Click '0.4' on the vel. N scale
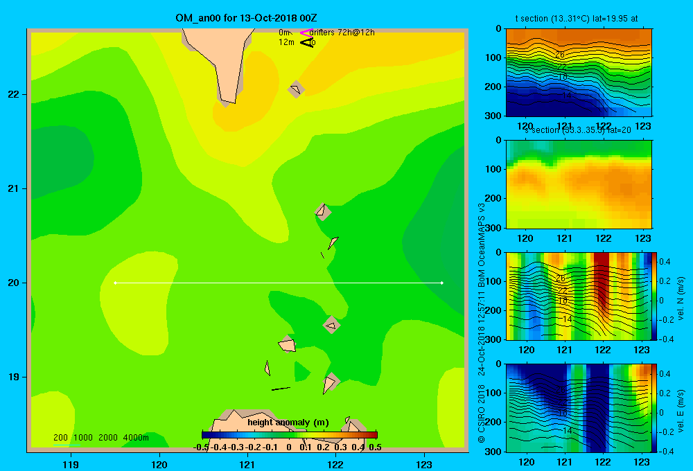The height and width of the screenshot is (471, 693). [665, 262]
